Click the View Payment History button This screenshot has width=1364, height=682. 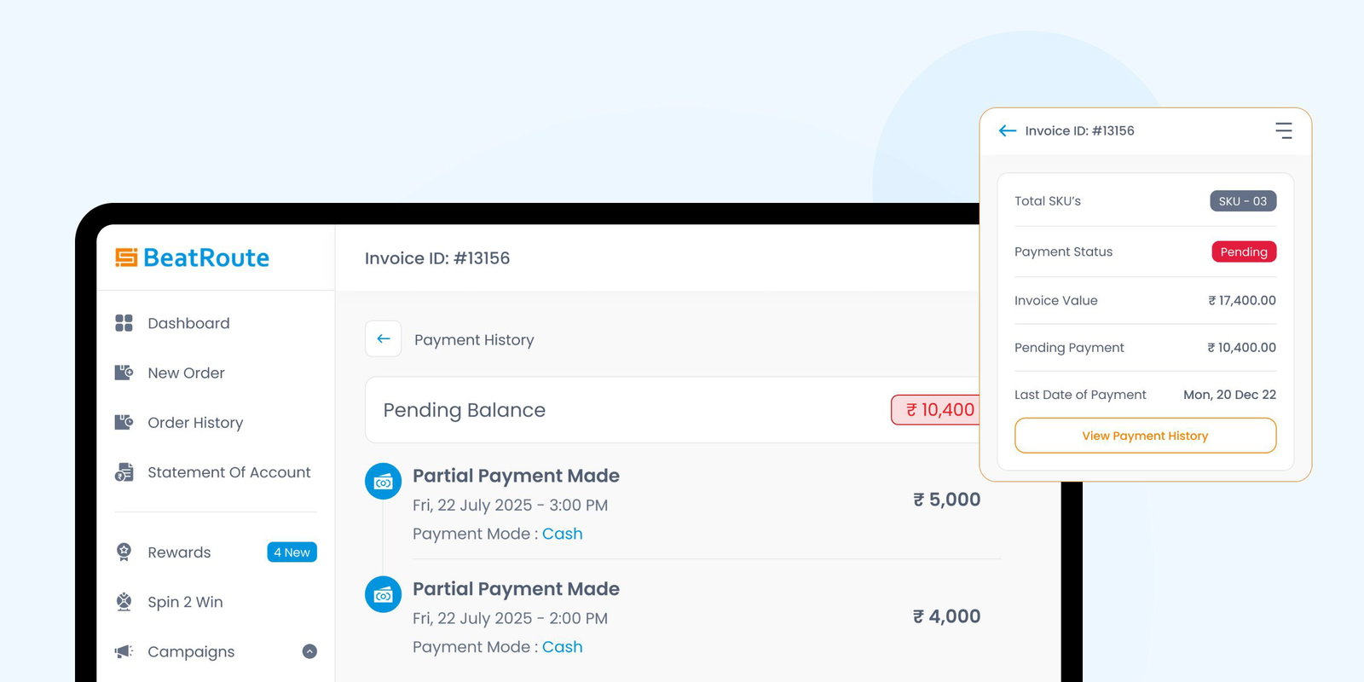pyautogui.click(x=1144, y=435)
